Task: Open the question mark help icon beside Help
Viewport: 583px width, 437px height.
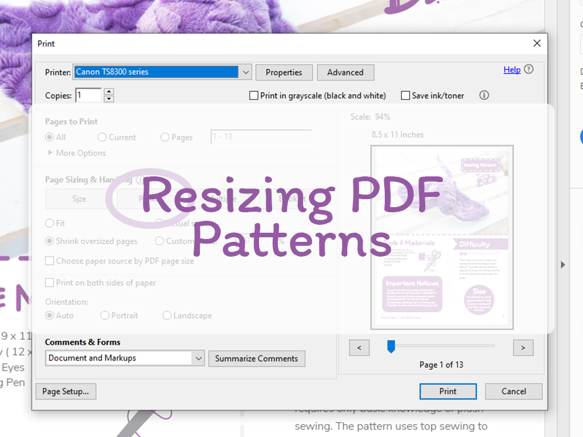Action: pos(528,69)
